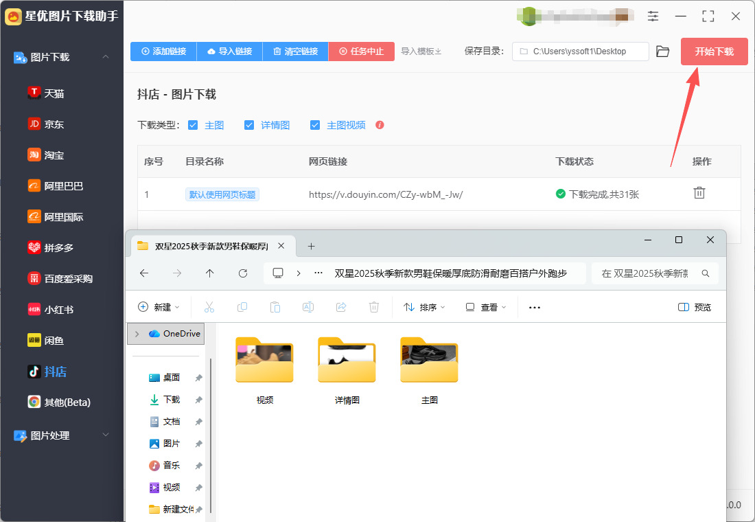Click the trash icon in row 1
Image resolution: width=755 pixels, height=522 pixels.
click(699, 193)
